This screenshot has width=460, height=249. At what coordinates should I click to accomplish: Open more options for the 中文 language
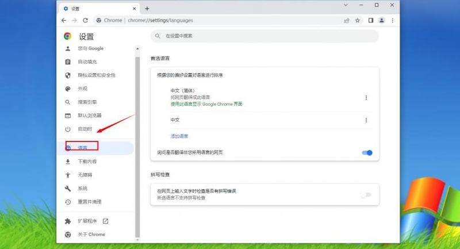pos(366,120)
